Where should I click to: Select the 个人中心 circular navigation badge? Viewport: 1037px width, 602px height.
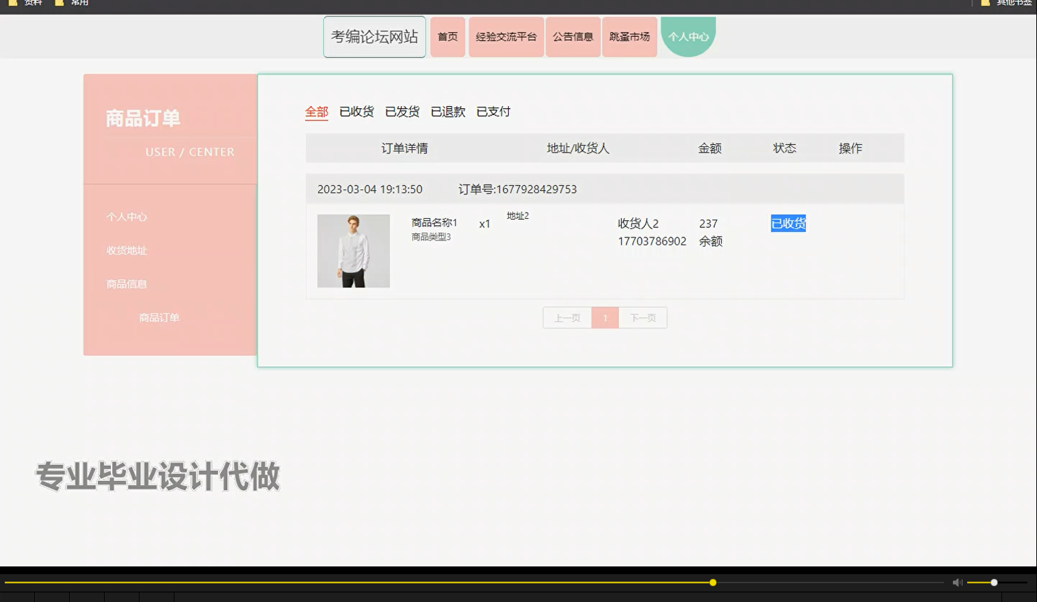pos(688,36)
